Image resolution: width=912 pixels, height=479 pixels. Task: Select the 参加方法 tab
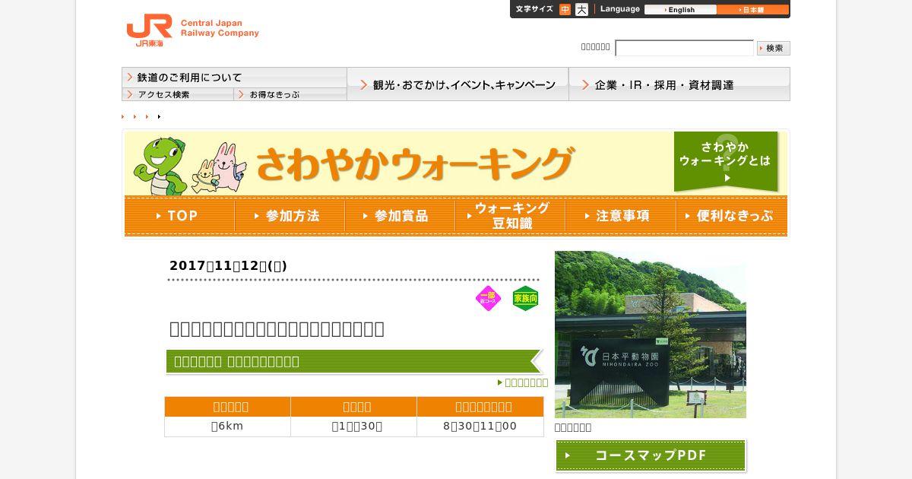(x=290, y=216)
